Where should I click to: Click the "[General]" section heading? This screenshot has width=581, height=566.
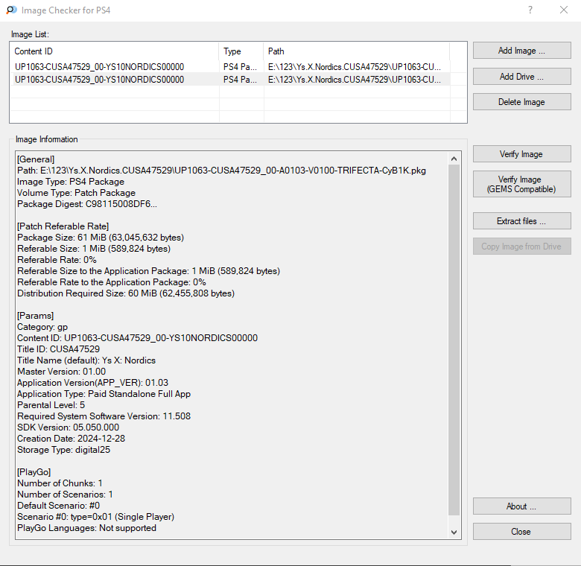coord(36,159)
